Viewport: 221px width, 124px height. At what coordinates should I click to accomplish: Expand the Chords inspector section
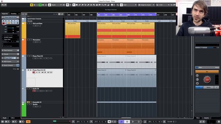click(10, 54)
